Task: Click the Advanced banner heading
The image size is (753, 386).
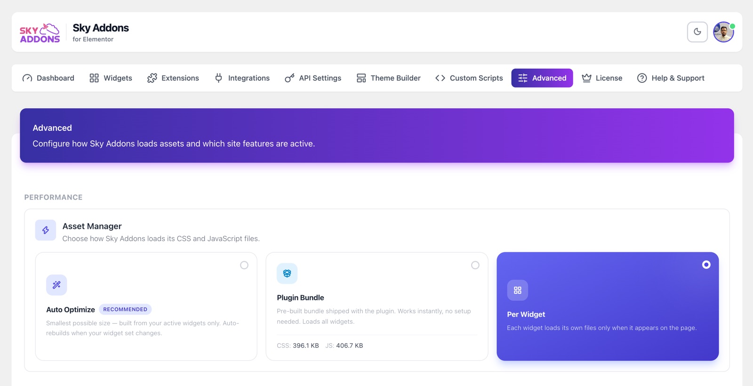Action: 52,128
